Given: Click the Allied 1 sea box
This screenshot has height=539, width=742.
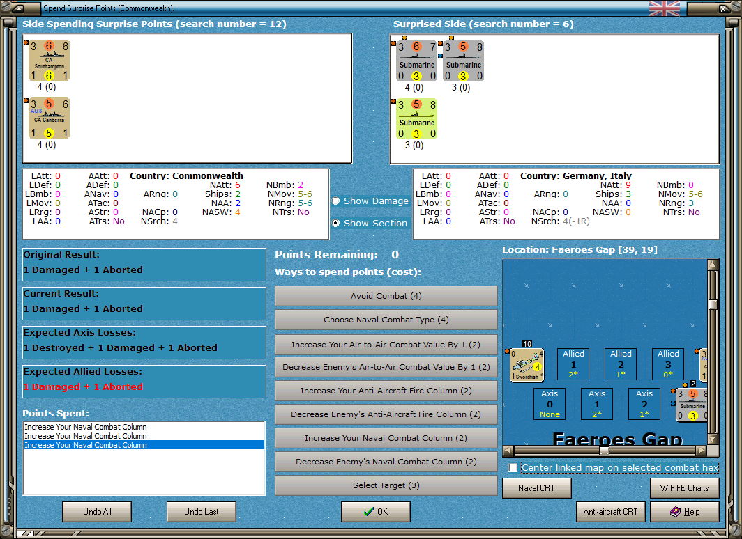Looking at the screenshot, I should (x=573, y=364).
